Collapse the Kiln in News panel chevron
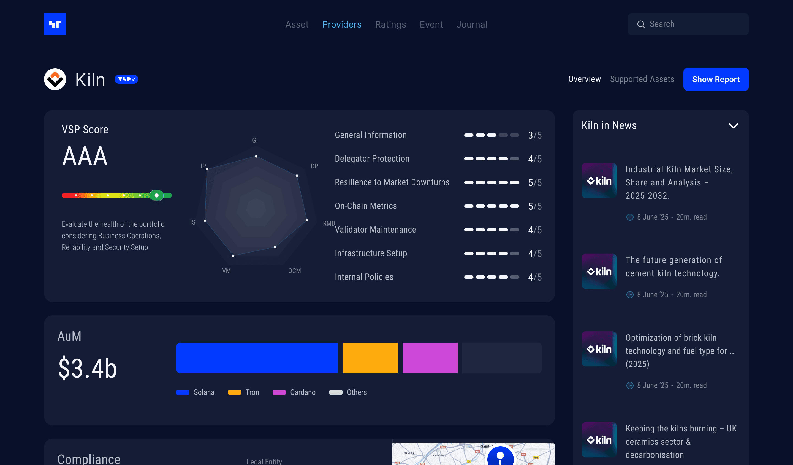Screen dimensions: 793x465 [733, 126]
